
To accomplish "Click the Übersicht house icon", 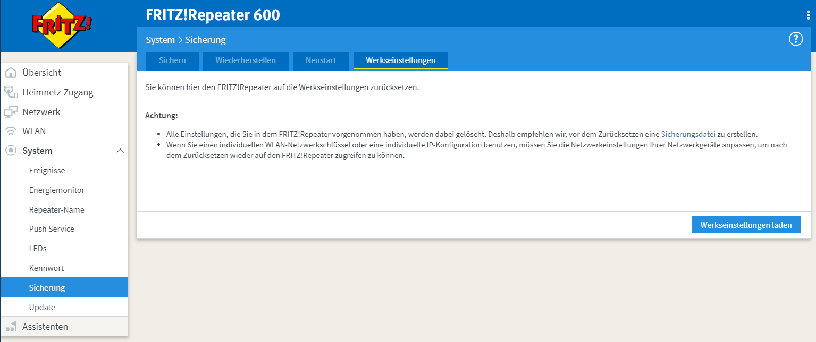I will (11, 73).
